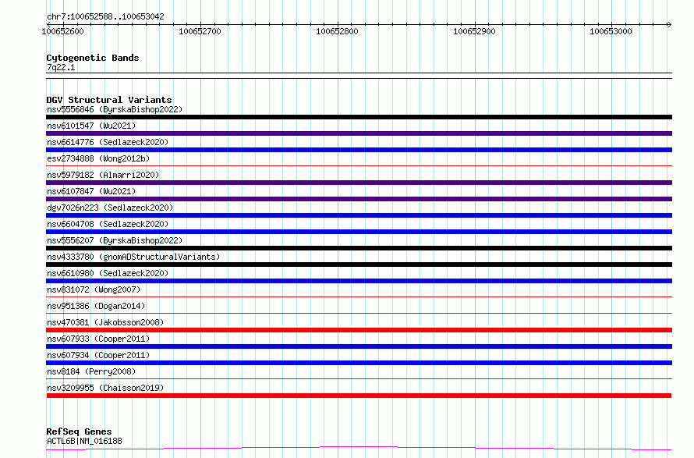The height and width of the screenshot is (458, 694).
Task: Select variant nsv5979182 (Almarri2020) label
Action: click(103, 175)
